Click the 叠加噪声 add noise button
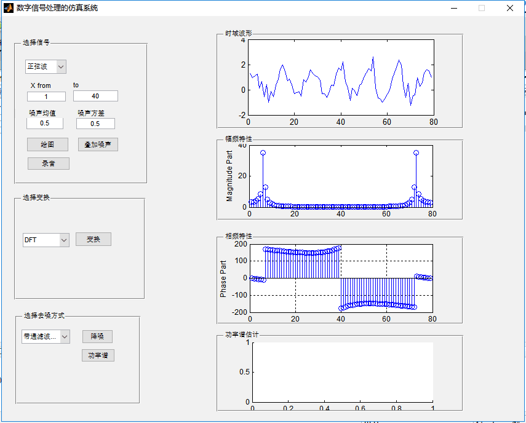The image size is (526, 423). tap(98, 144)
